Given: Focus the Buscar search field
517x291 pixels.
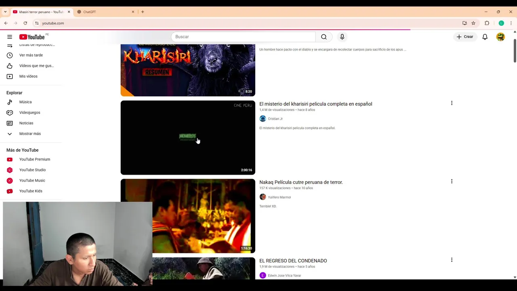Looking at the screenshot, I should (x=243, y=37).
